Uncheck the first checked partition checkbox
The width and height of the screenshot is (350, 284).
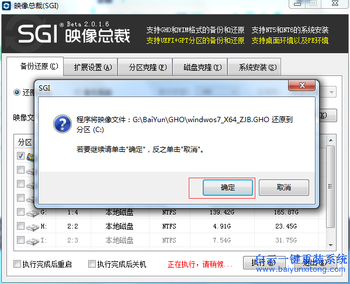[20, 155]
